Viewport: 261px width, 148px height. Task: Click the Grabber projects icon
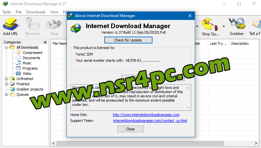pos(12,89)
